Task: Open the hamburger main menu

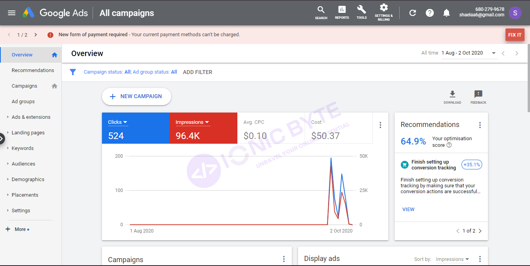Action: point(12,13)
